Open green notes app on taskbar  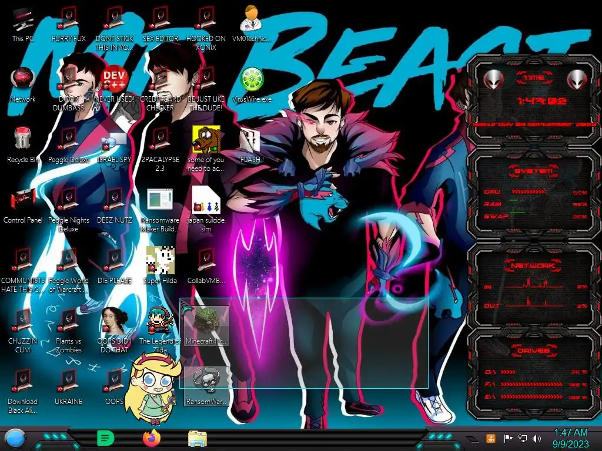106,438
